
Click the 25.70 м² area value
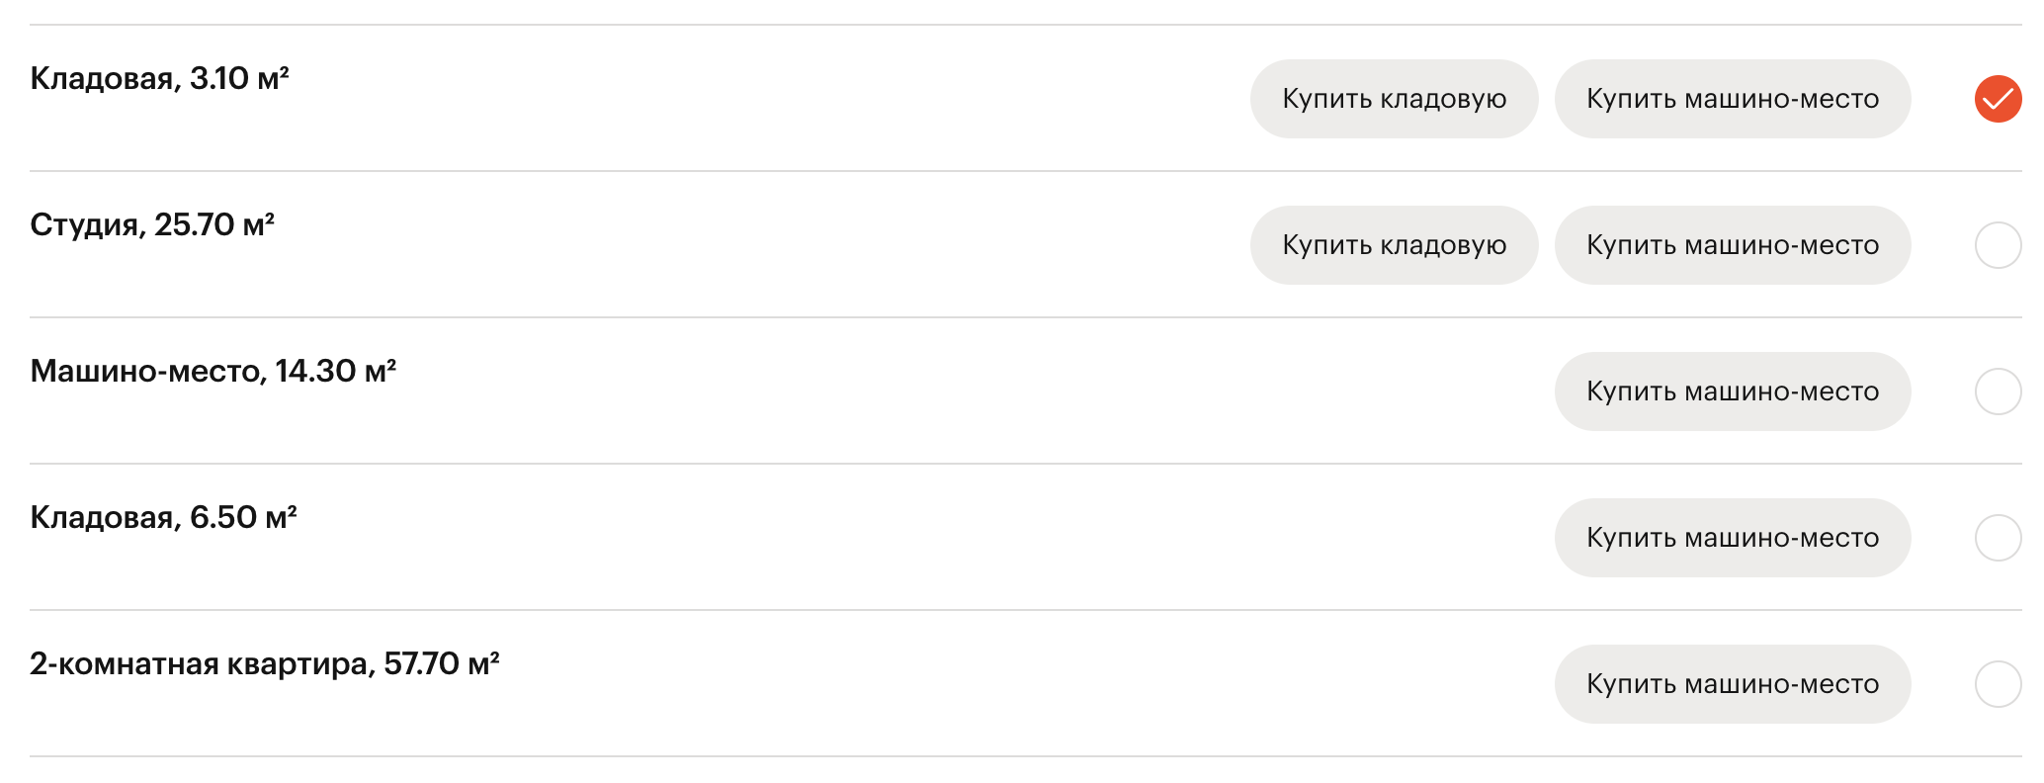coord(213,225)
